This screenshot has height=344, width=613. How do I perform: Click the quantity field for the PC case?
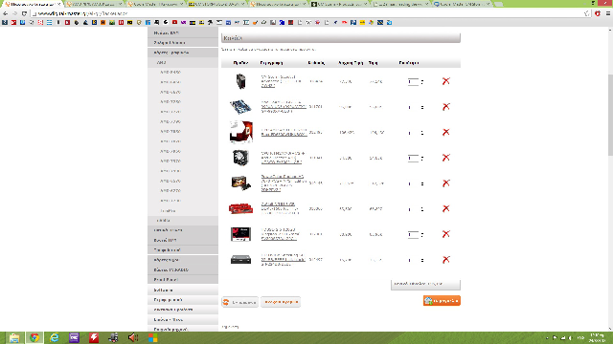(413, 82)
